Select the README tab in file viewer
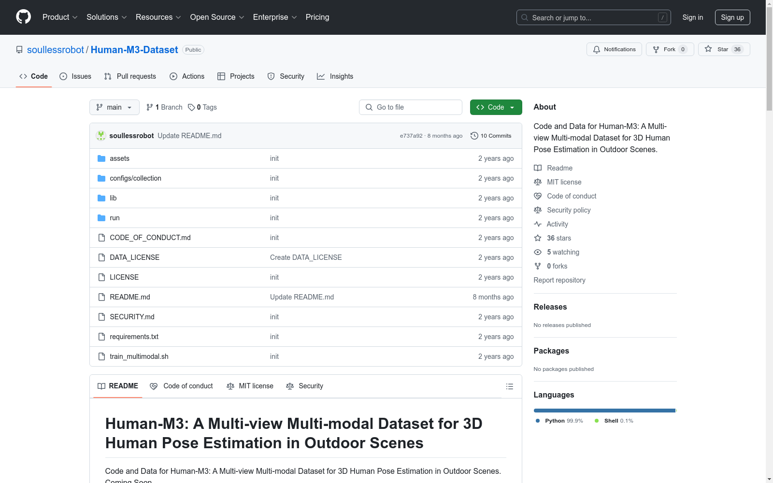 click(x=118, y=386)
